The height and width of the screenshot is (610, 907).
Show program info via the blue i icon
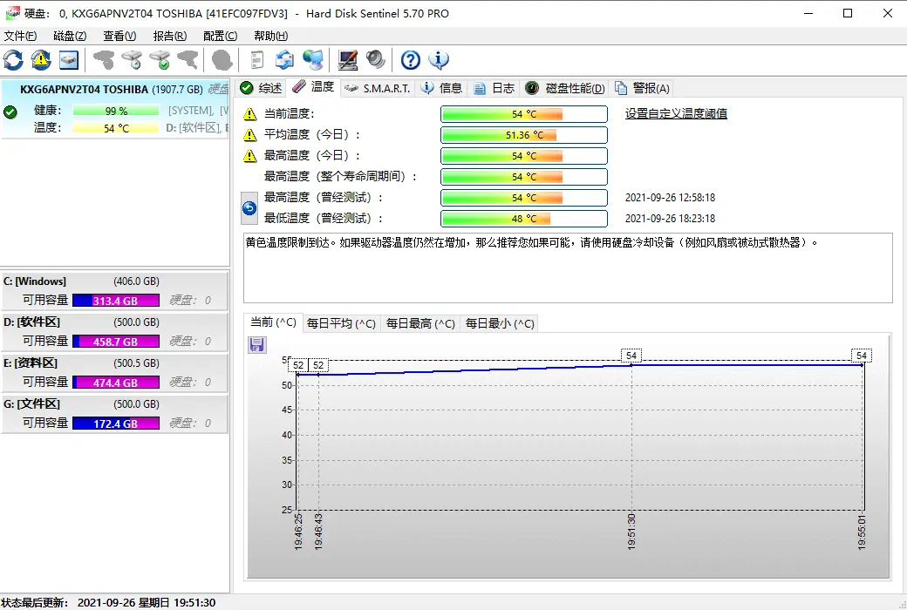pyautogui.click(x=439, y=60)
